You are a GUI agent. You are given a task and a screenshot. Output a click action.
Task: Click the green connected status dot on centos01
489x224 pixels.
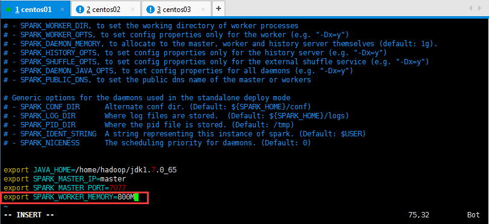tap(8, 10)
